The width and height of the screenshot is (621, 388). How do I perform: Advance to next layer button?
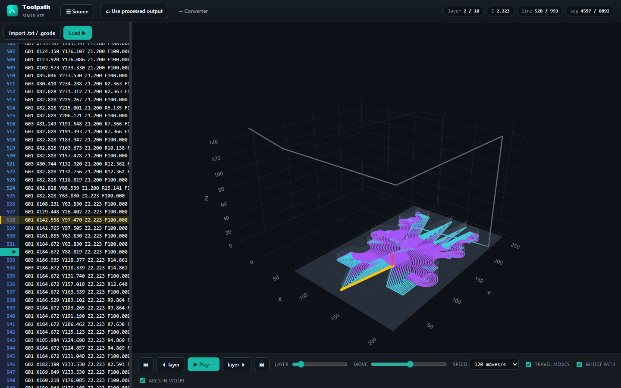237,364
